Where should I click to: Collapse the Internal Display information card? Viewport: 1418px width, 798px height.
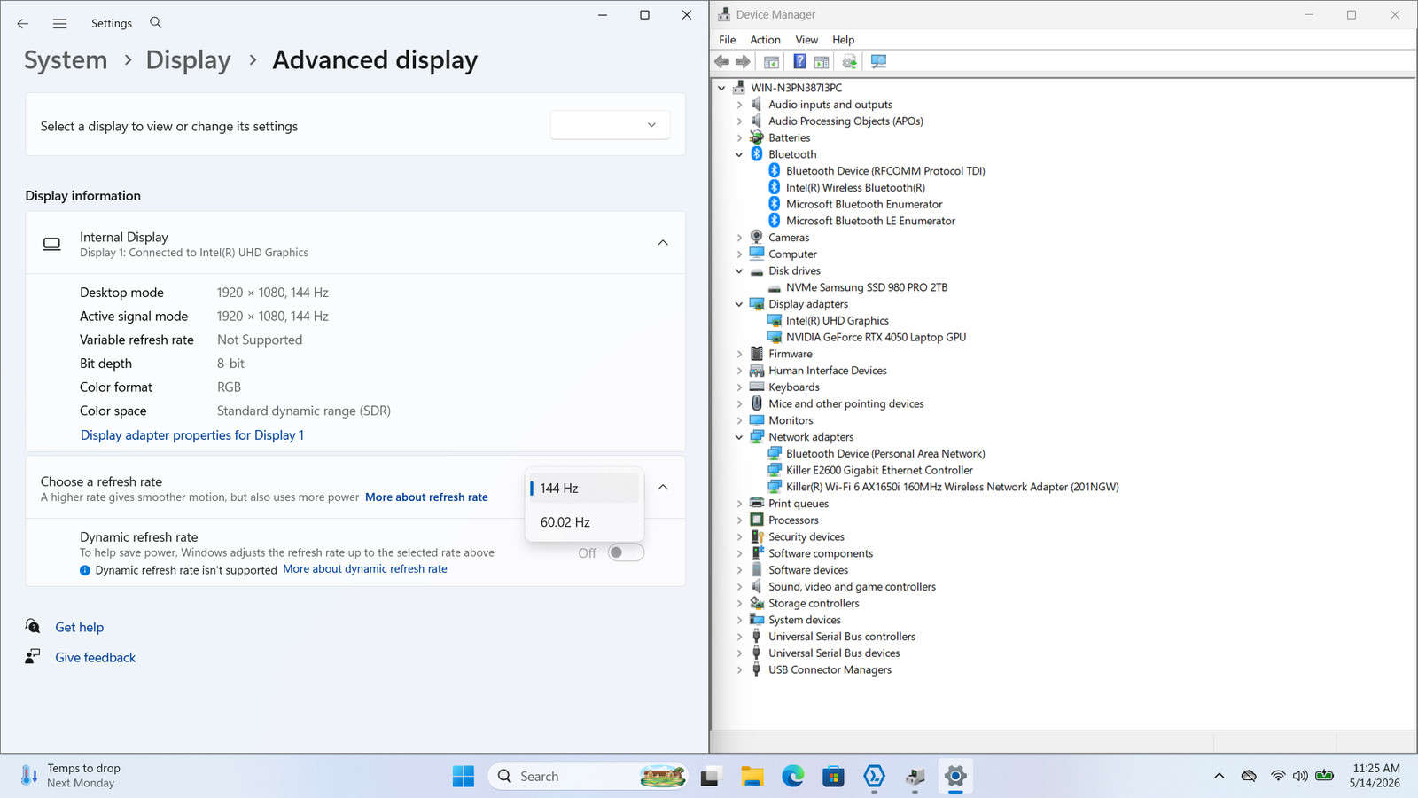[x=663, y=243]
